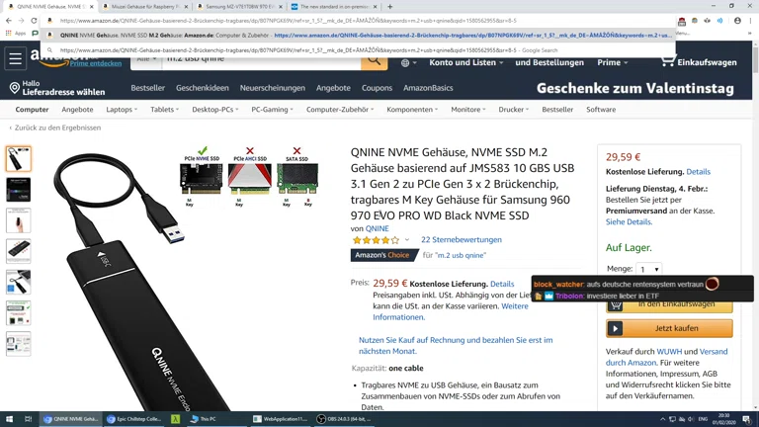Click the Windows Start button
Screen dimensions: 759x427
tap(9, 419)
